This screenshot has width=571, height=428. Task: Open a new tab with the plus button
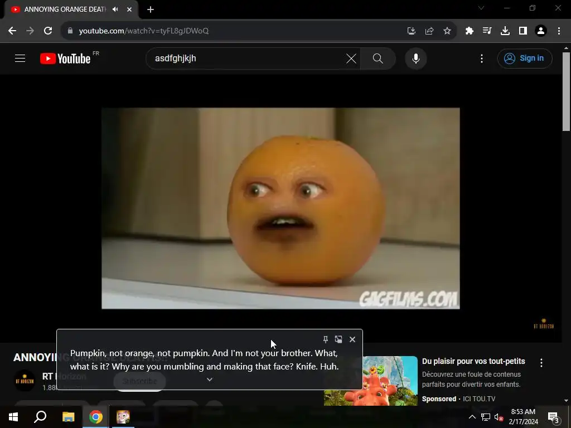point(151,9)
